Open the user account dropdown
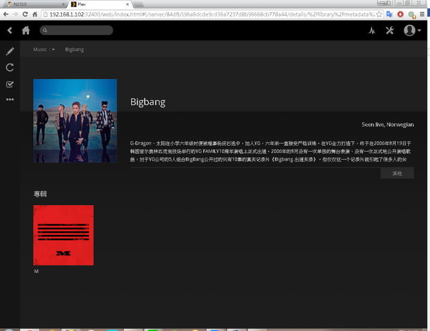 pos(412,31)
